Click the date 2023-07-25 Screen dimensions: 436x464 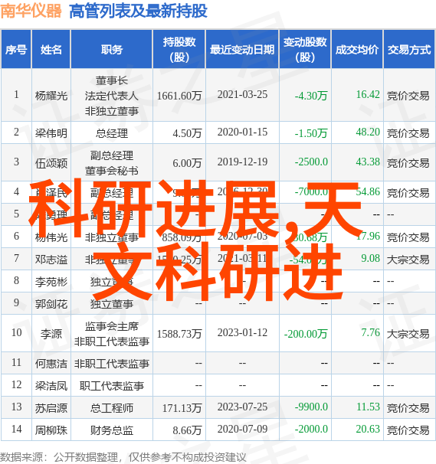click(242, 407)
